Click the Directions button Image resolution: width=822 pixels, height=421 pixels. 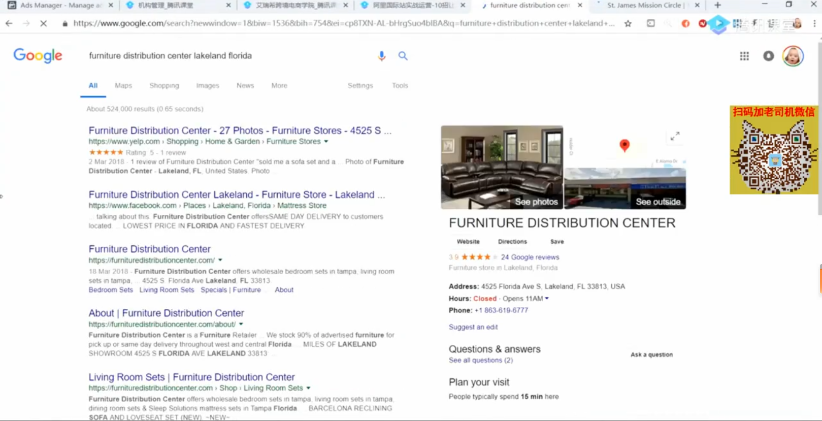[x=512, y=242]
